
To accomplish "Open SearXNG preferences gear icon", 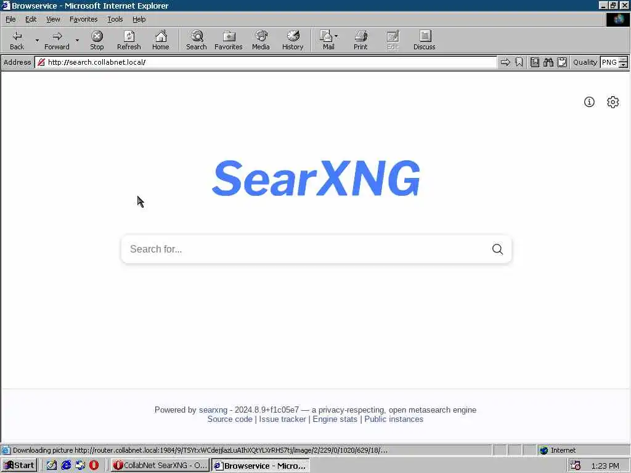I will click(x=613, y=102).
